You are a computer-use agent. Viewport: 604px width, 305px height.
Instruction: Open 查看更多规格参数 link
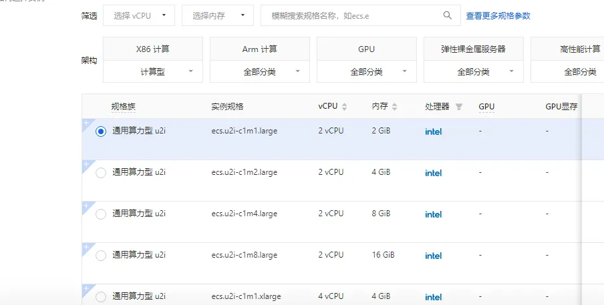click(x=498, y=16)
